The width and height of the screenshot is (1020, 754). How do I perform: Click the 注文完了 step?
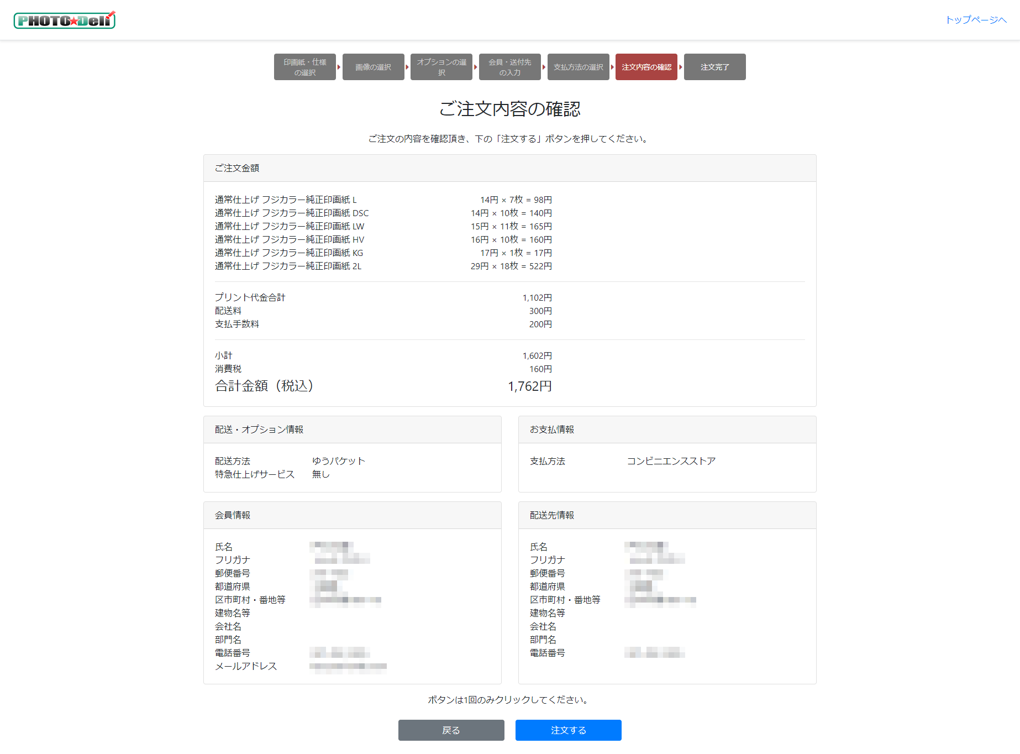click(714, 67)
